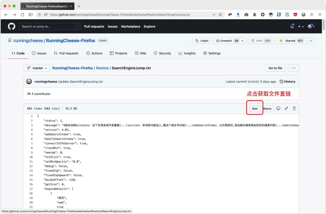326x214 pixels.
Task: Open the Pocket extension icon
Action: click(x=295, y=15)
